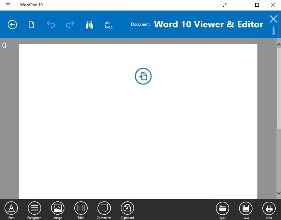Viewport: 281px width, 220px height.
Task: Click the back arrow button
Action: point(12,25)
